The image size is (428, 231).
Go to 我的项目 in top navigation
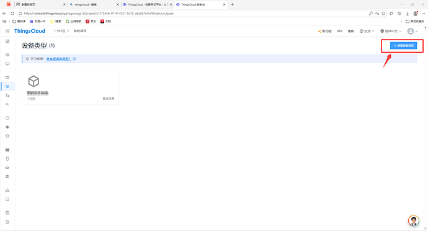[x=79, y=31]
